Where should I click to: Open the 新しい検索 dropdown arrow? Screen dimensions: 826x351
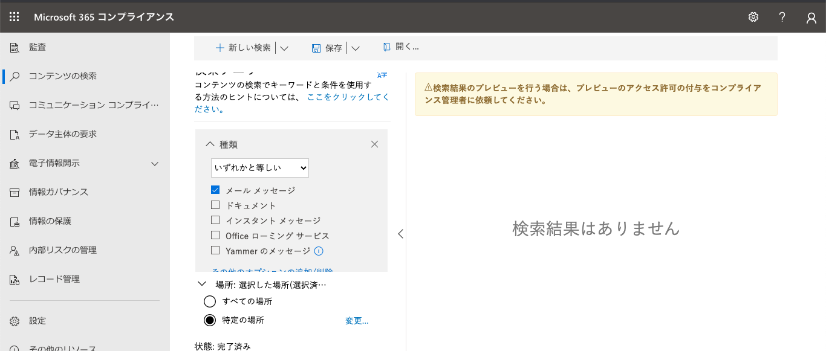coord(284,48)
